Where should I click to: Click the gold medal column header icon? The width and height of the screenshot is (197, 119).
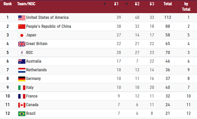(x=116, y=4)
